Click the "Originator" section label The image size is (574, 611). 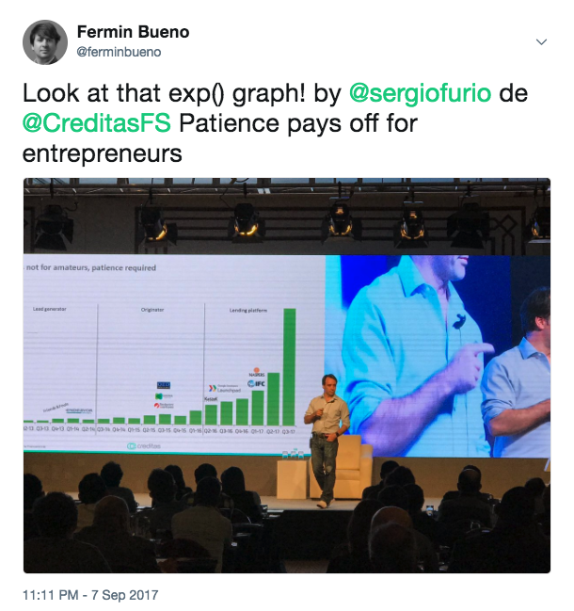152,310
